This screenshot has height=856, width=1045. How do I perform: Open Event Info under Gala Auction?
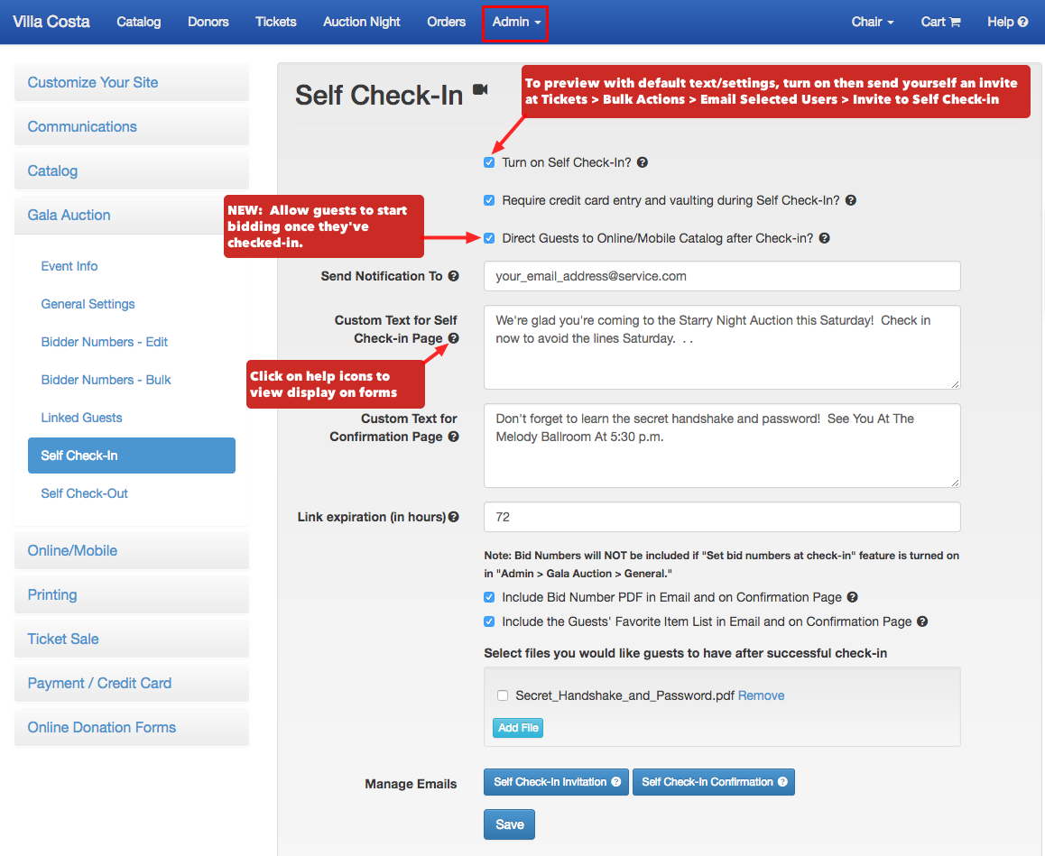69,266
